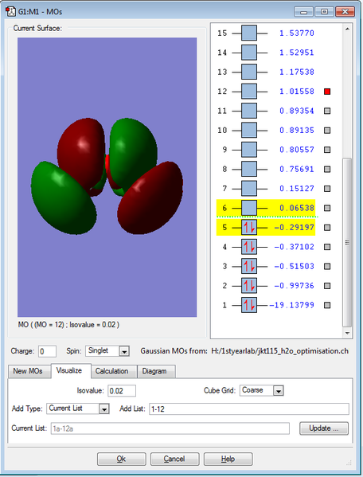
Task: Click the electron-pair box of orbital 3
Action: [x=249, y=266]
